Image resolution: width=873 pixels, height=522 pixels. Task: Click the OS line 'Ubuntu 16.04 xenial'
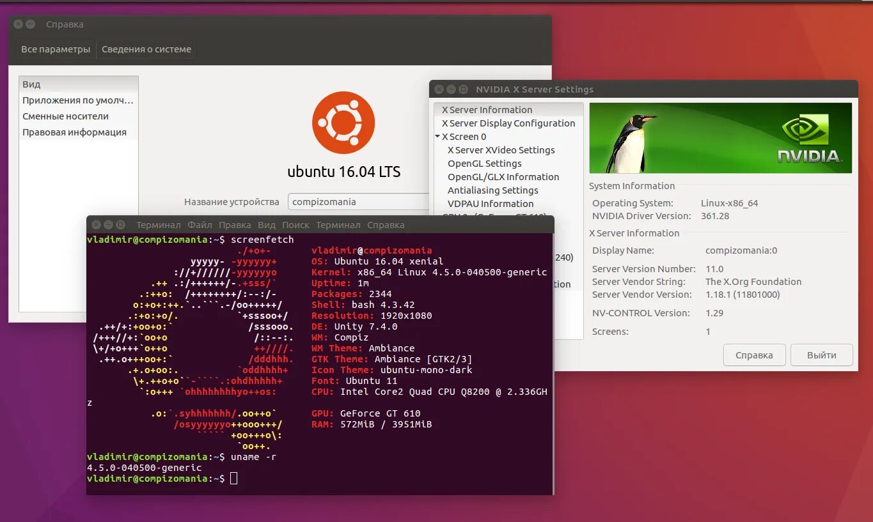[377, 261]
